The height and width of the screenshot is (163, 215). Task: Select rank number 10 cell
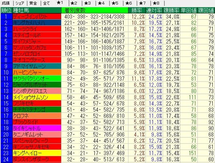click(6, 73)
